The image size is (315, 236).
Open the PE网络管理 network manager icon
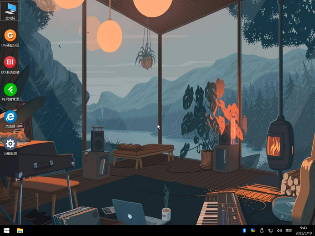[x=10, y=89]
